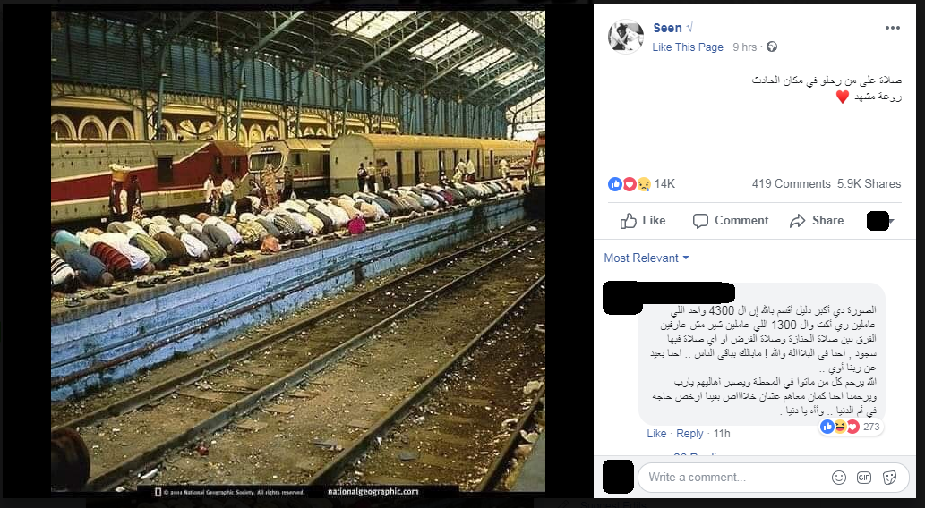Open dropdown arrow beside the Share button
Image resolution: width=925 pixels, height=508 pixels.
coord(891,221)
